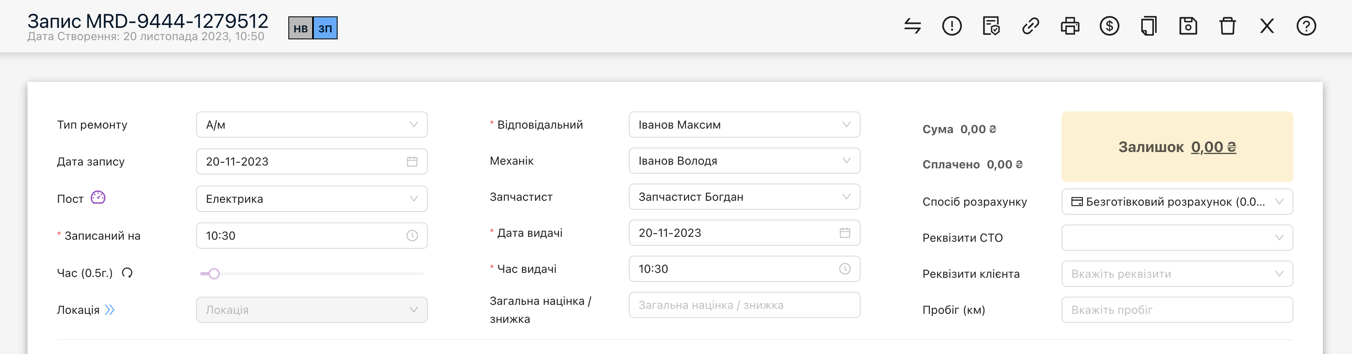Viewport: 1352px width, 354px height.
Task: Click clock icon in Час видачі field
Action: point(845,269)
